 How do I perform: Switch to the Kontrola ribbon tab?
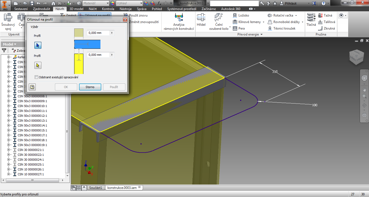pyautogui.click(x=108, y=9)
